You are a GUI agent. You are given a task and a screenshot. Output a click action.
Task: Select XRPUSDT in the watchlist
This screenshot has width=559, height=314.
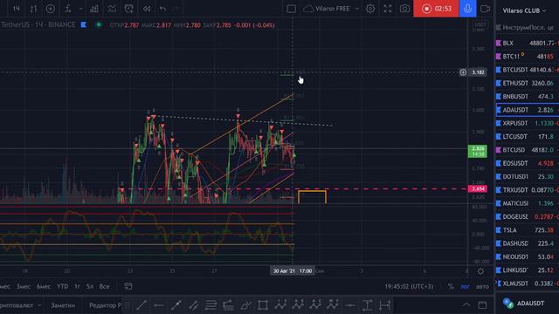point(528,123)
